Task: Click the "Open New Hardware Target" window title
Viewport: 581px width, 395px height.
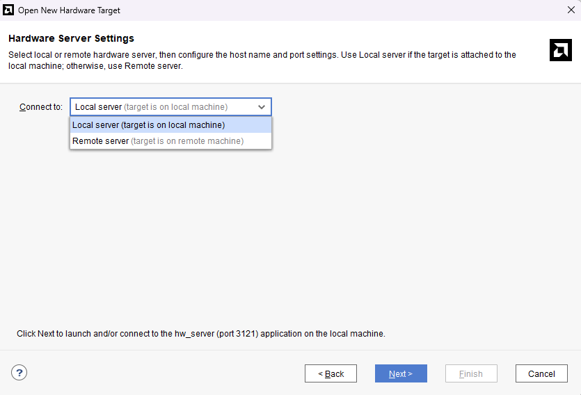Action: point(69,10)
